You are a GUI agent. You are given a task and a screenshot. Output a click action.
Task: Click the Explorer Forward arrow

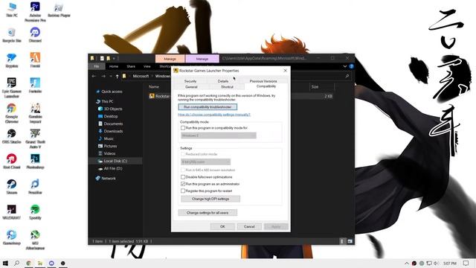[x=103, y=76]
